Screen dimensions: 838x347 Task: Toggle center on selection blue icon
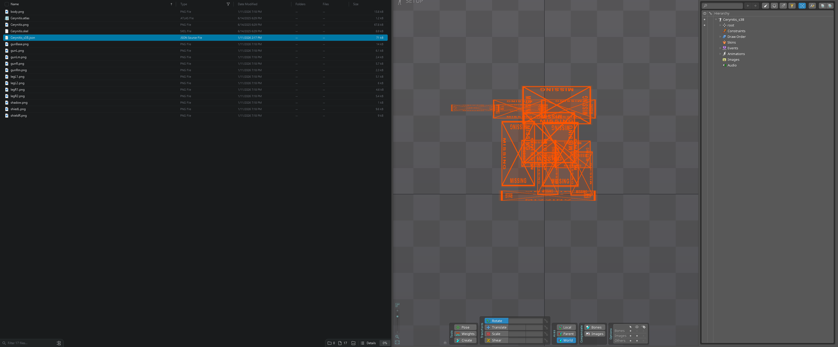point(802,5)
